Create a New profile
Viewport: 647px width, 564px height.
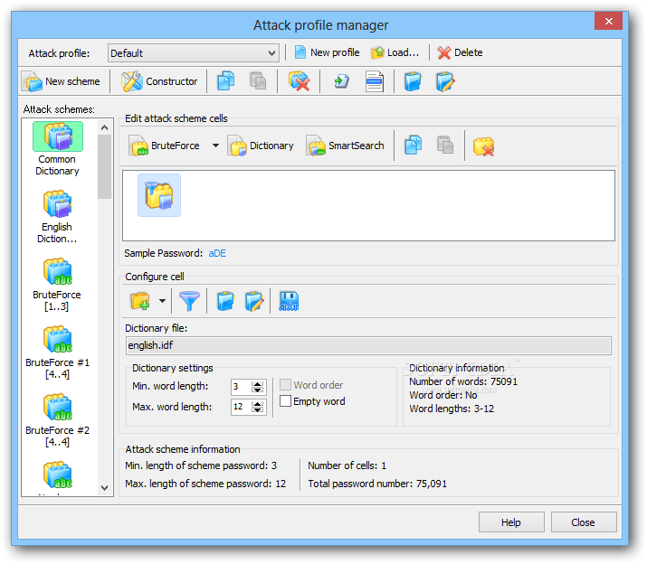[x=327, y=52]
